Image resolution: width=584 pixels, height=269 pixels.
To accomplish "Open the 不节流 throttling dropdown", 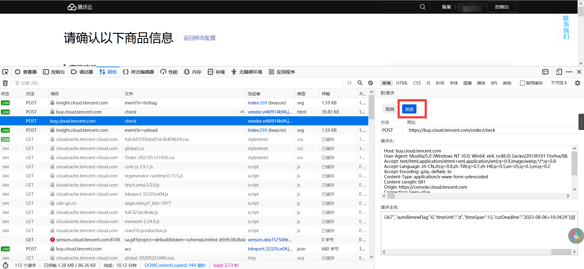I will 559,83.
